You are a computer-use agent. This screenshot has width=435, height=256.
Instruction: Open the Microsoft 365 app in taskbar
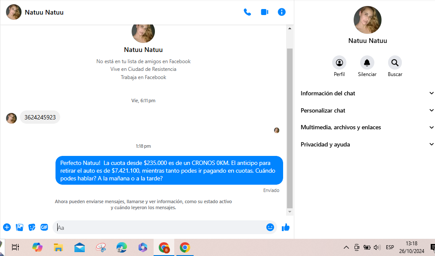click(x=142, y=247)
